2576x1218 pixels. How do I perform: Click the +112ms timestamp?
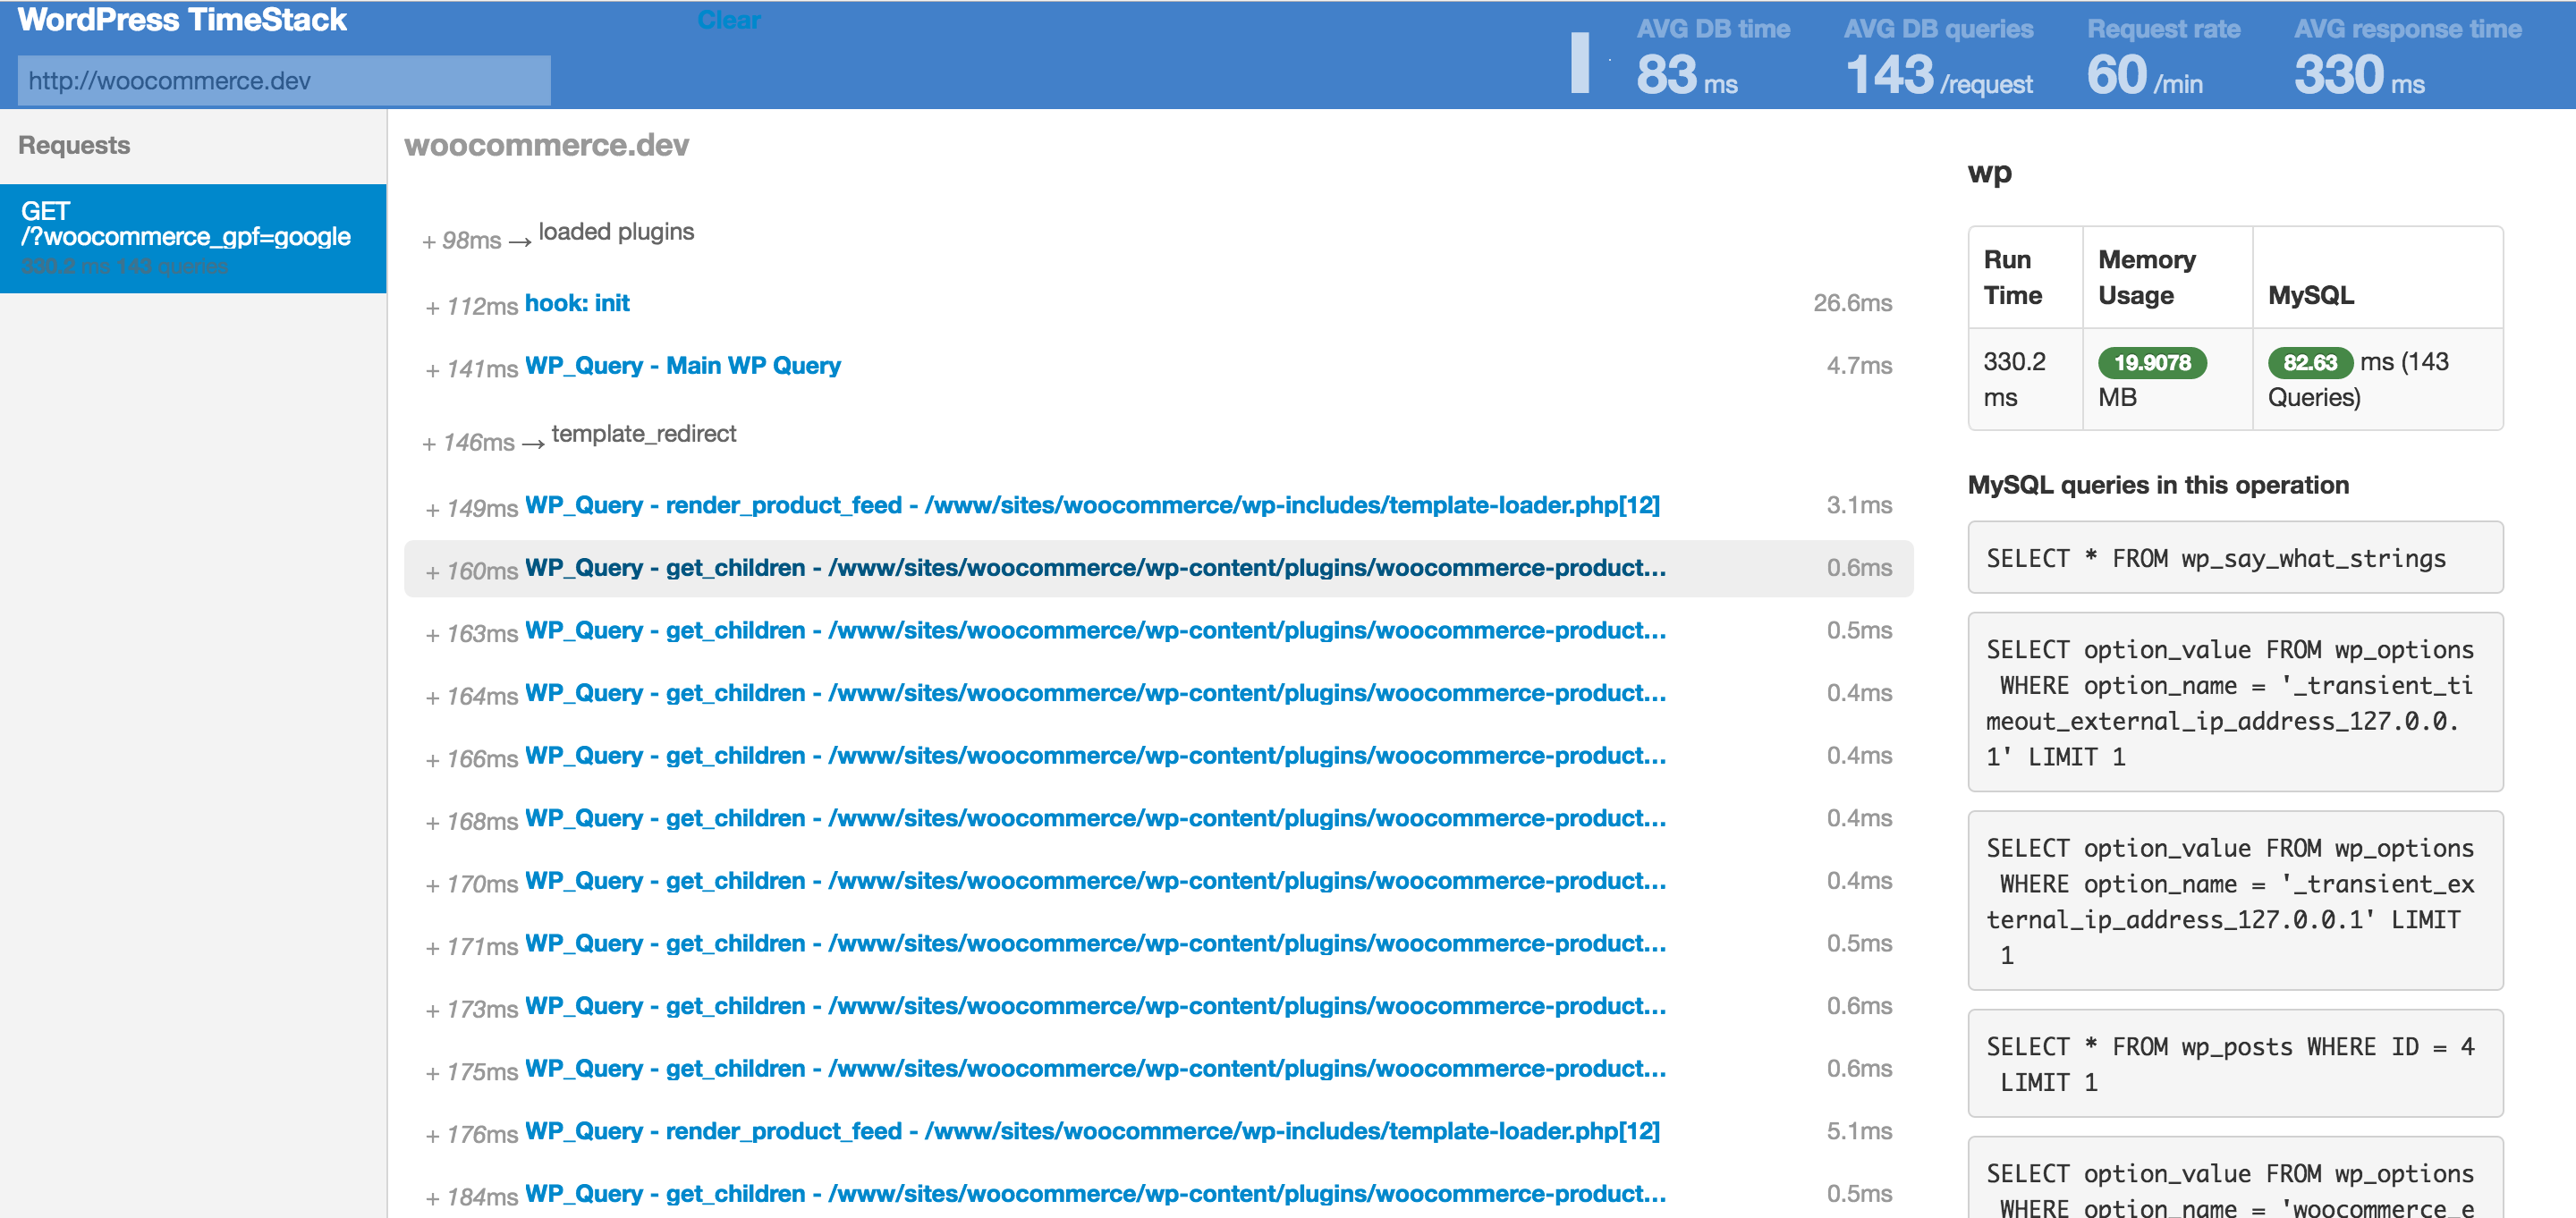472,306
